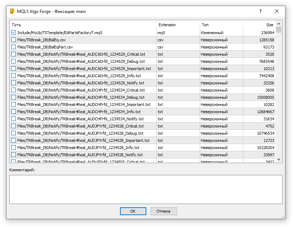Click size value 15008000
The width and height of the screenshot is (293, 227).
pyautogui.click(x=266, y=97)
